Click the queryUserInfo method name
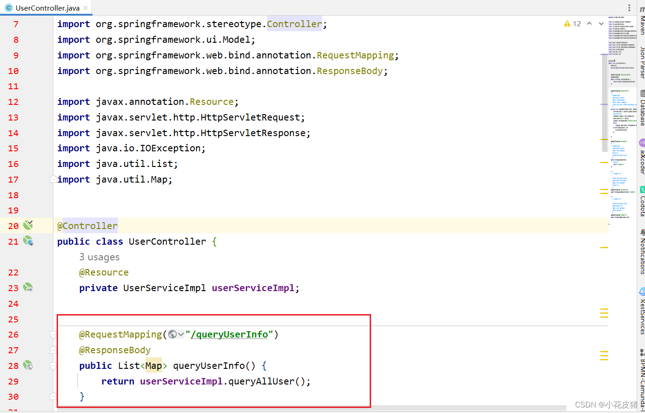 209,366
